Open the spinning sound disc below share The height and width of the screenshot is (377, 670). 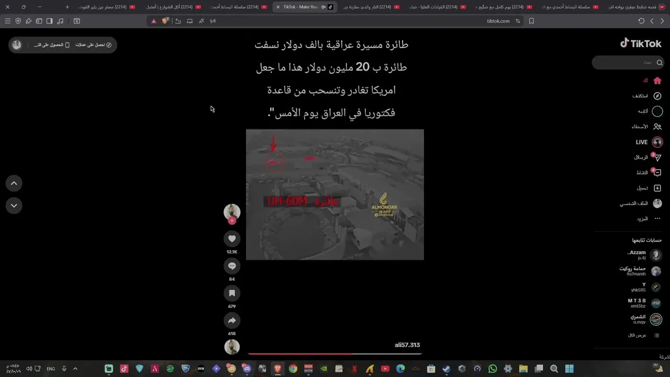point(232,347)
